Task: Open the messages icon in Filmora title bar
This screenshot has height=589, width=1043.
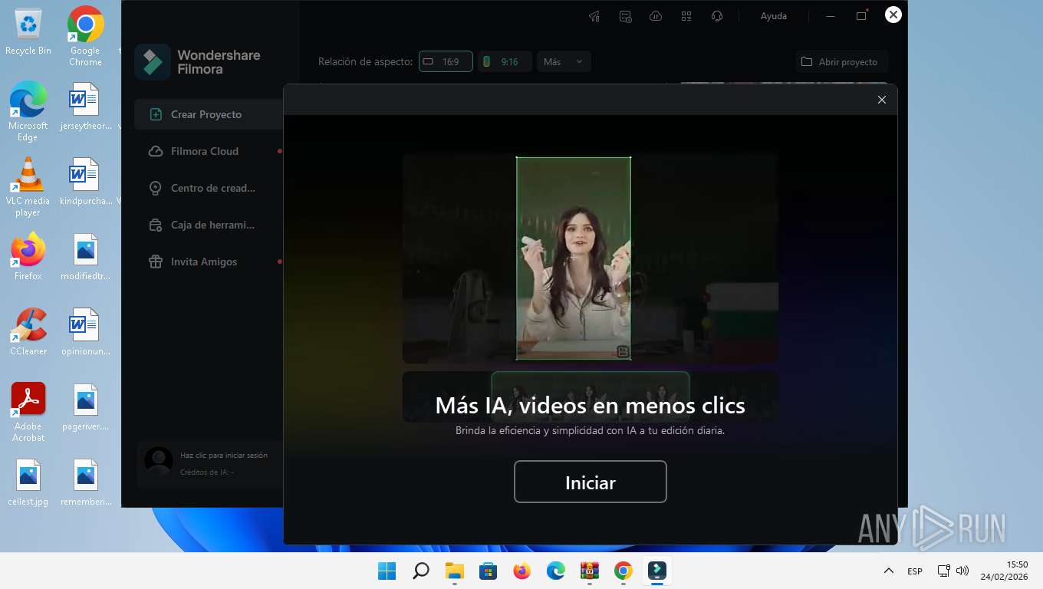Action: (x=625, y=16)
